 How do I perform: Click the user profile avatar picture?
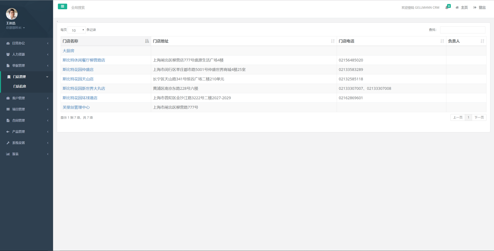click(x=12, y=14)
